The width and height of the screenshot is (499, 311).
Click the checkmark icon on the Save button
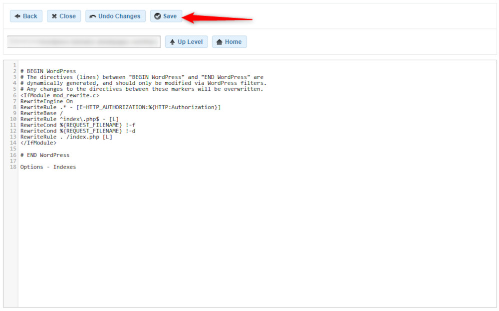[x=157, y=15]
